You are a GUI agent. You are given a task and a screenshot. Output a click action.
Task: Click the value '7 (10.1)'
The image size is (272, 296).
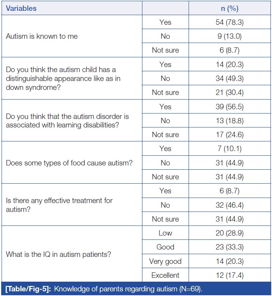pyautogui.click(x=230, y=149)
